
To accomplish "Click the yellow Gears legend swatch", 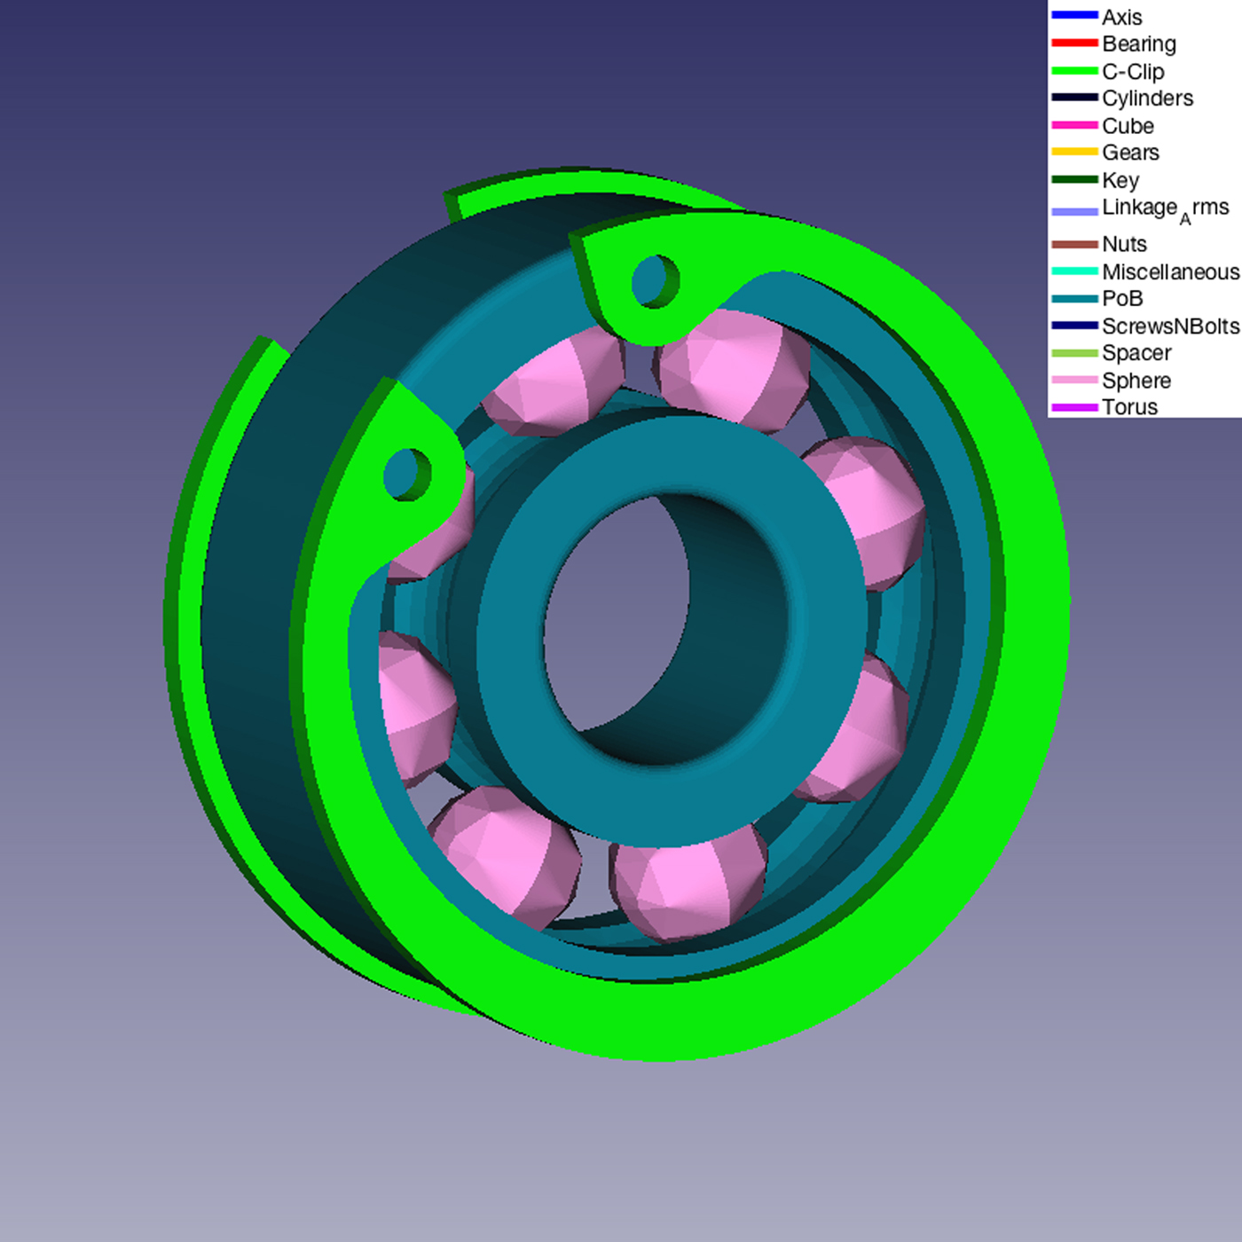I will click(x=1074, y=152).
